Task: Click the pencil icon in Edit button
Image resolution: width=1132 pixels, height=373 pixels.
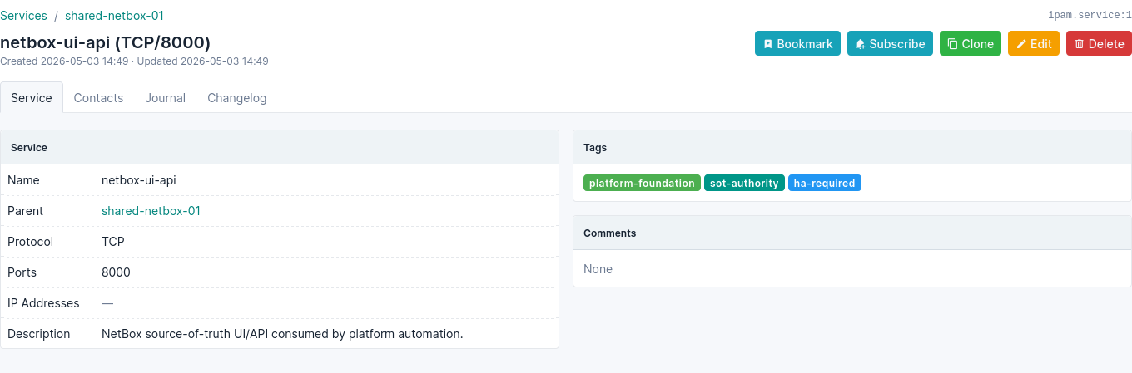Action: (x=1021, y=44)
